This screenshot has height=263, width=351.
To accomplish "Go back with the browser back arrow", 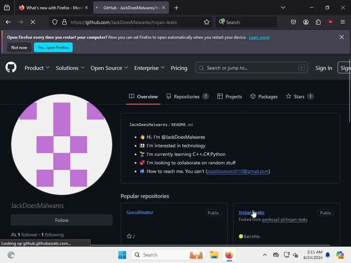I will 8,22.
